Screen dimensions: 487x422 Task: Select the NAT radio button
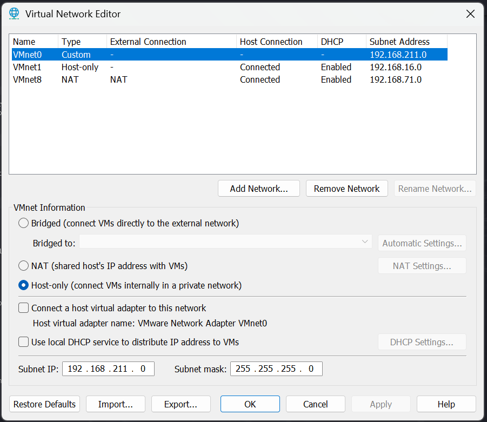(x=23, y=266)
